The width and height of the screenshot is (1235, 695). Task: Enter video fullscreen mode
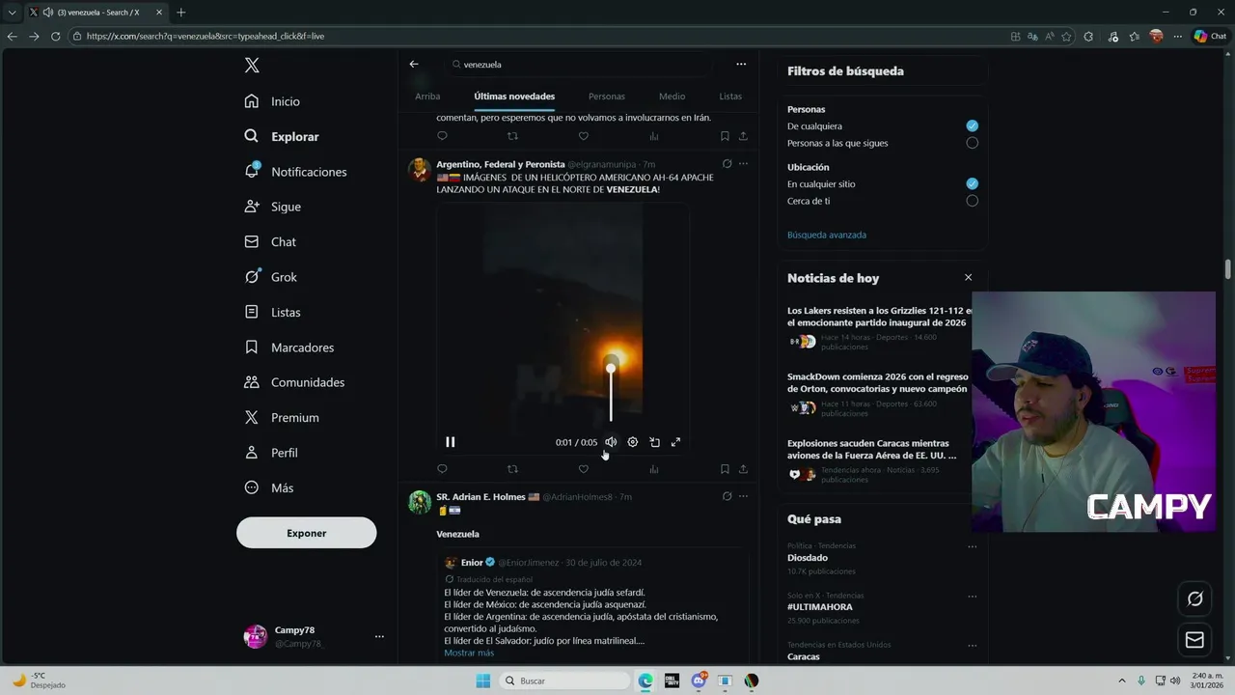675,442
